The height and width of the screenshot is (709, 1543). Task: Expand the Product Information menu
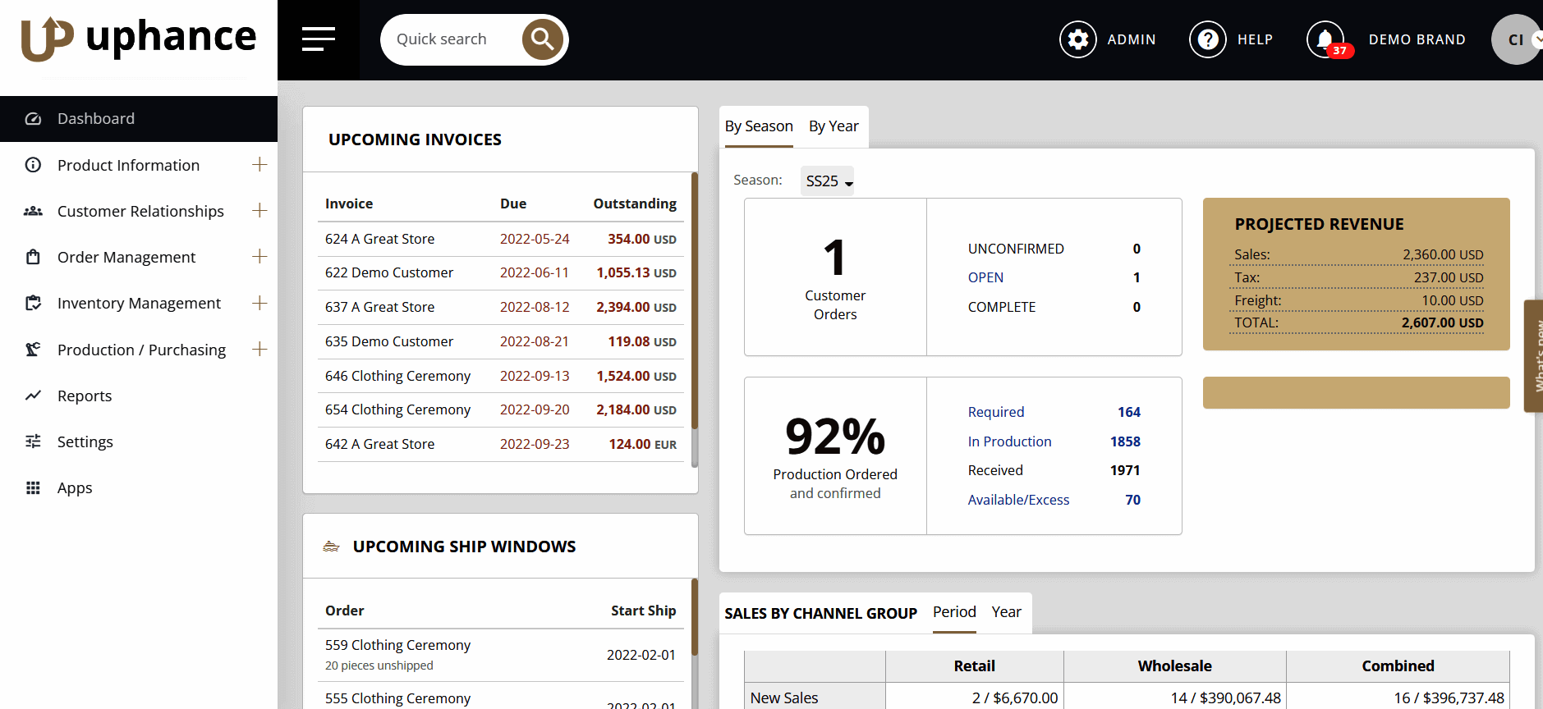click(x=259, y=165)
